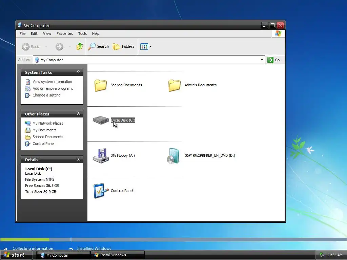Click the Shared Documents sidebar icon

[28, 137]
